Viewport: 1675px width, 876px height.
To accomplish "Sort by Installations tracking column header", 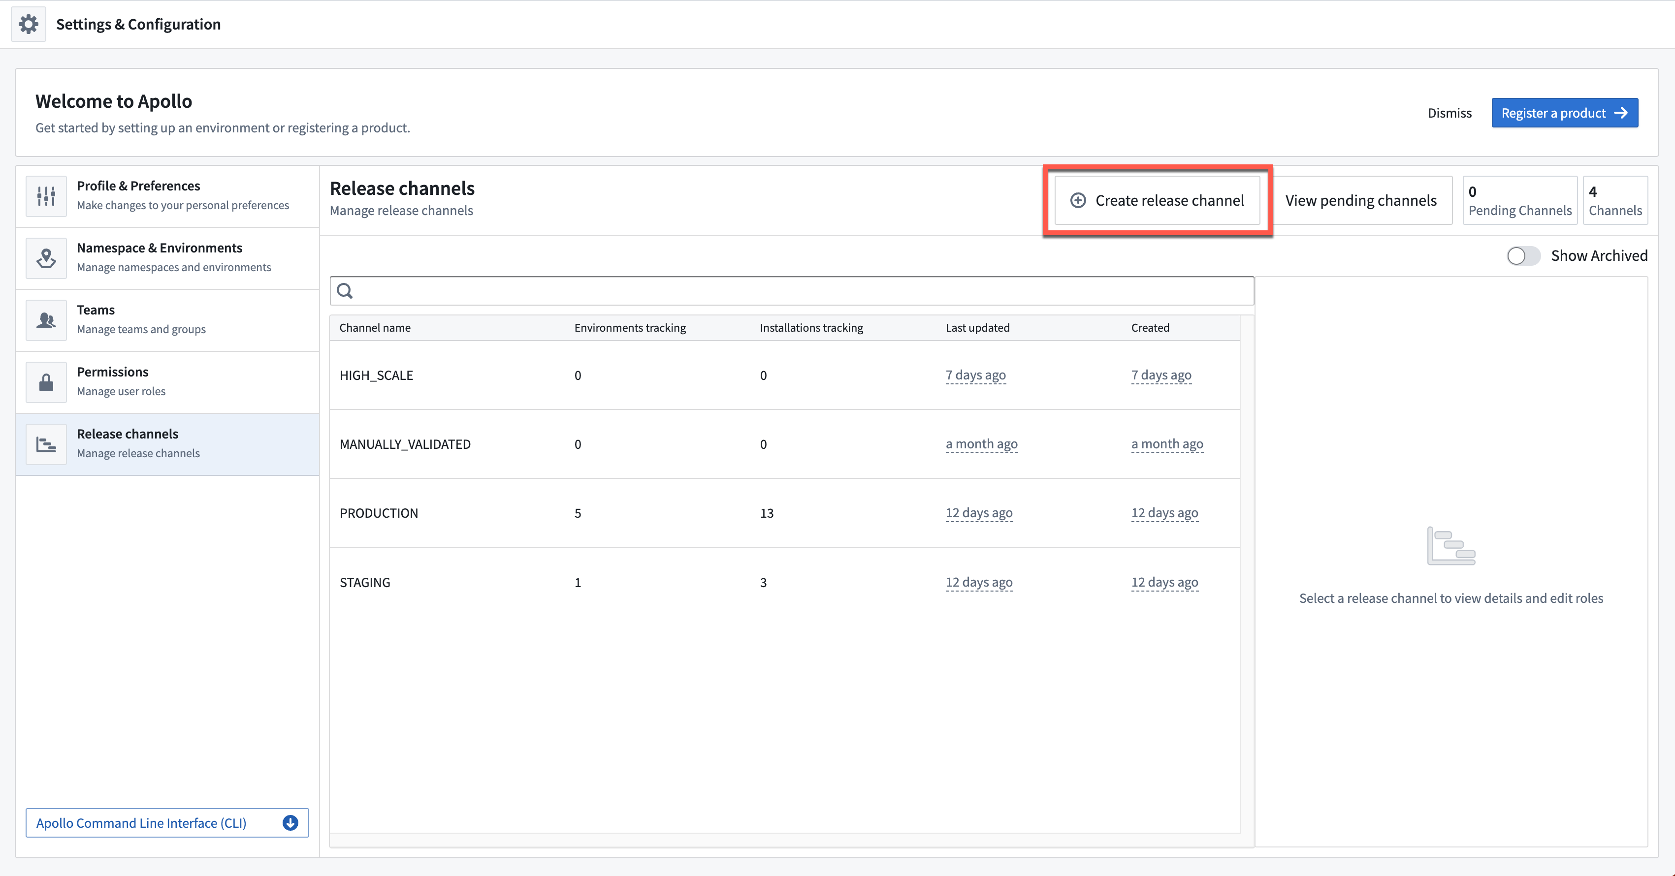I will pyautogui.click(x=811, y=328).
